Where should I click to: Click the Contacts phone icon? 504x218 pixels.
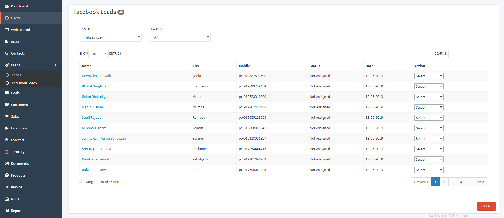pos(6,53)
